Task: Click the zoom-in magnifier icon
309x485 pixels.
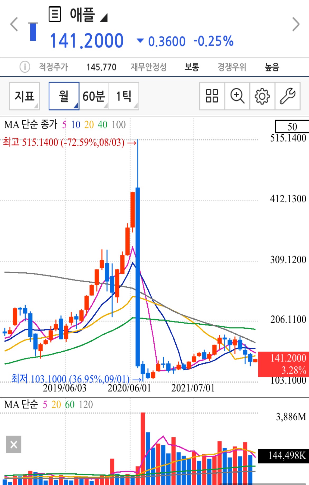Action: (237, 96)
